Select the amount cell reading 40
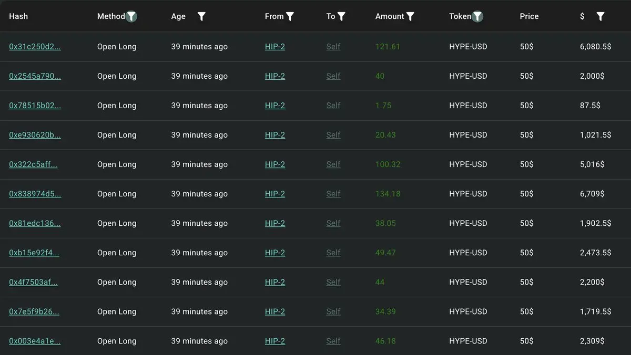The image size is (631, 355). click(x=380, y=76)
